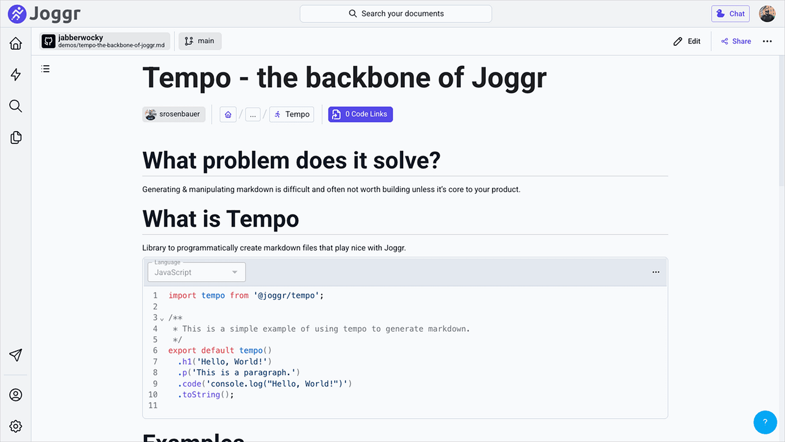This screenshot has height=442, width=785.
Task: Collapse the comment fold at line 3
Action: [x=162, y=318]
